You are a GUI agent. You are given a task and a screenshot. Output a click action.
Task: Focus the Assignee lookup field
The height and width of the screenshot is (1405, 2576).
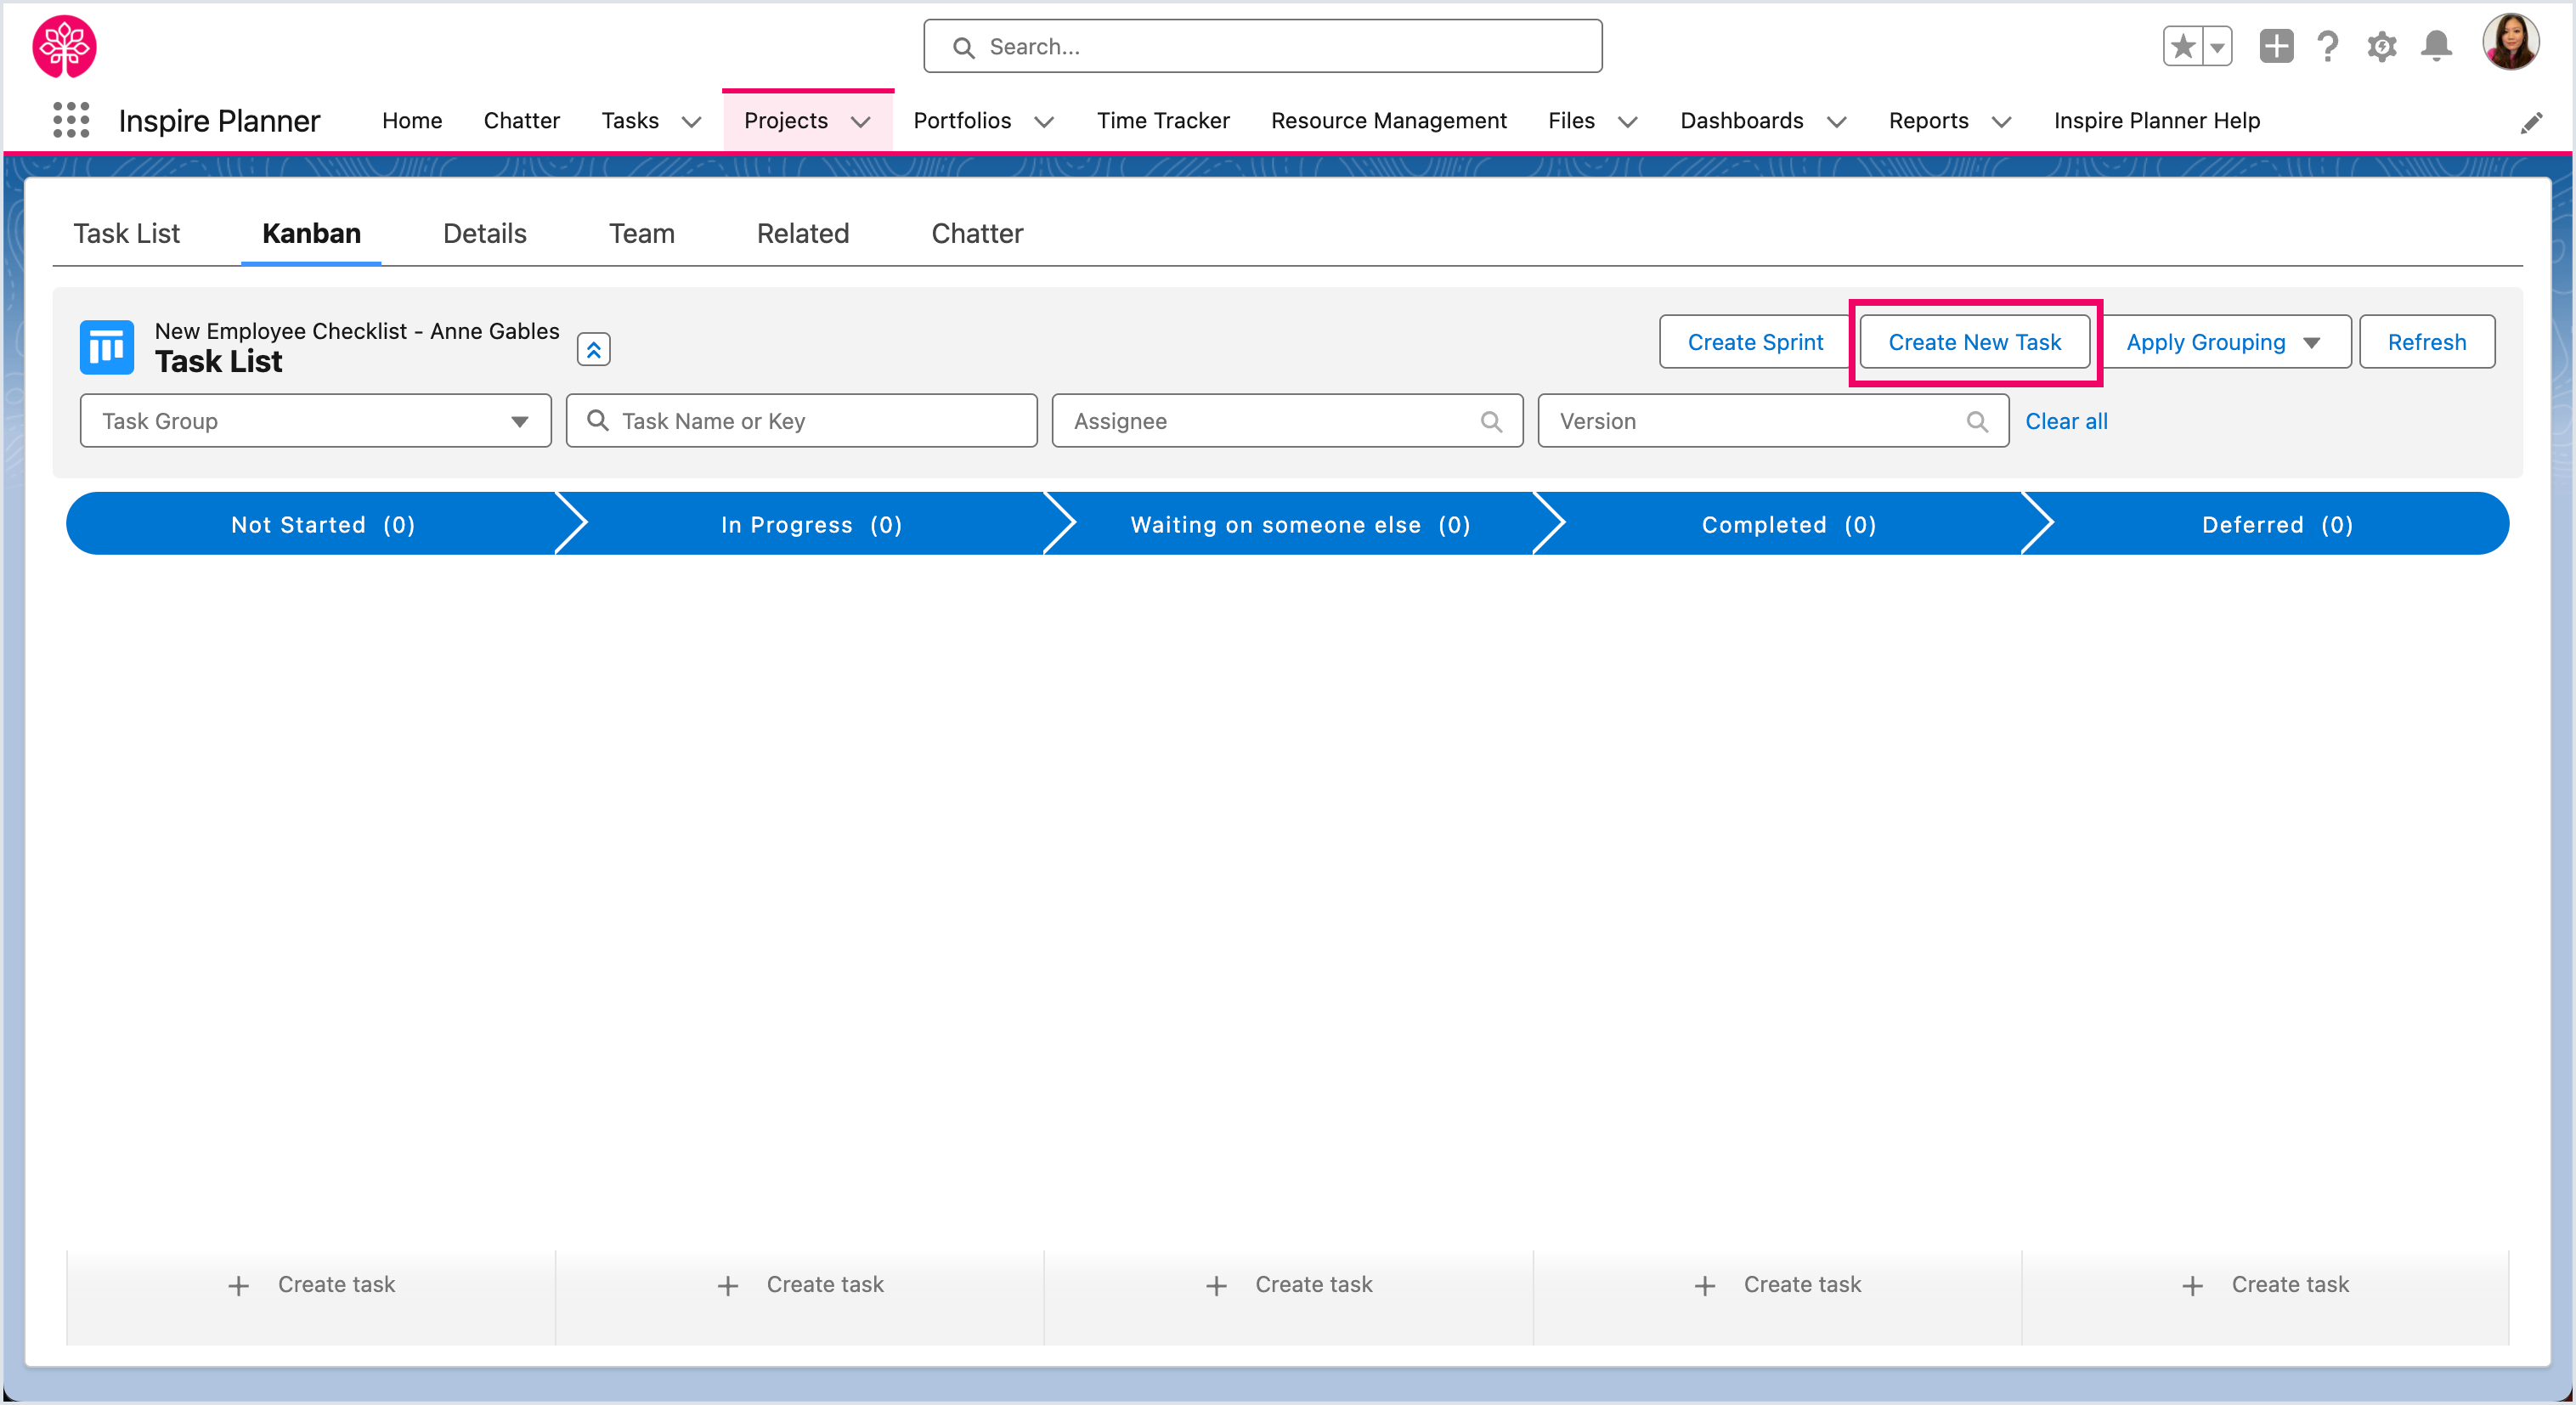(x=1287, y=421)
